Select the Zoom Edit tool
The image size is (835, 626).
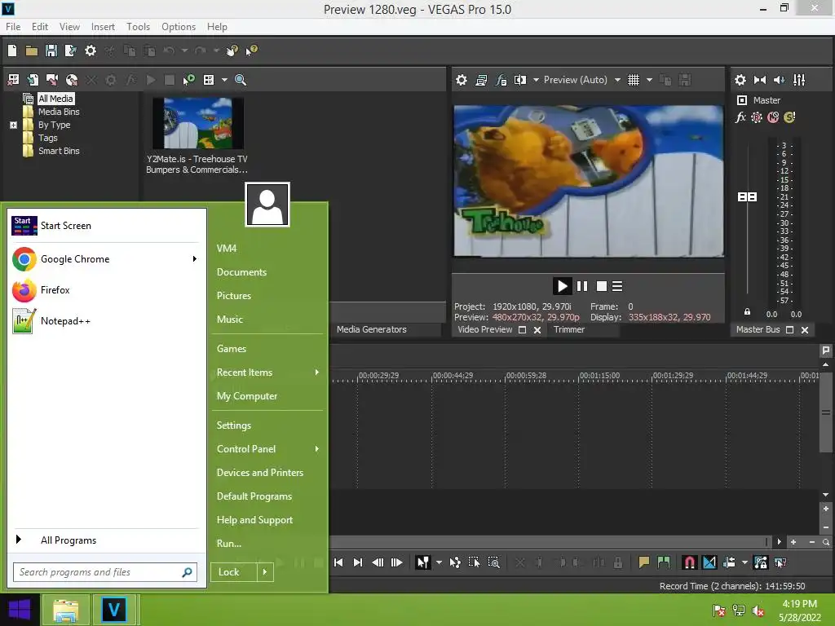(x=493, y=562)
